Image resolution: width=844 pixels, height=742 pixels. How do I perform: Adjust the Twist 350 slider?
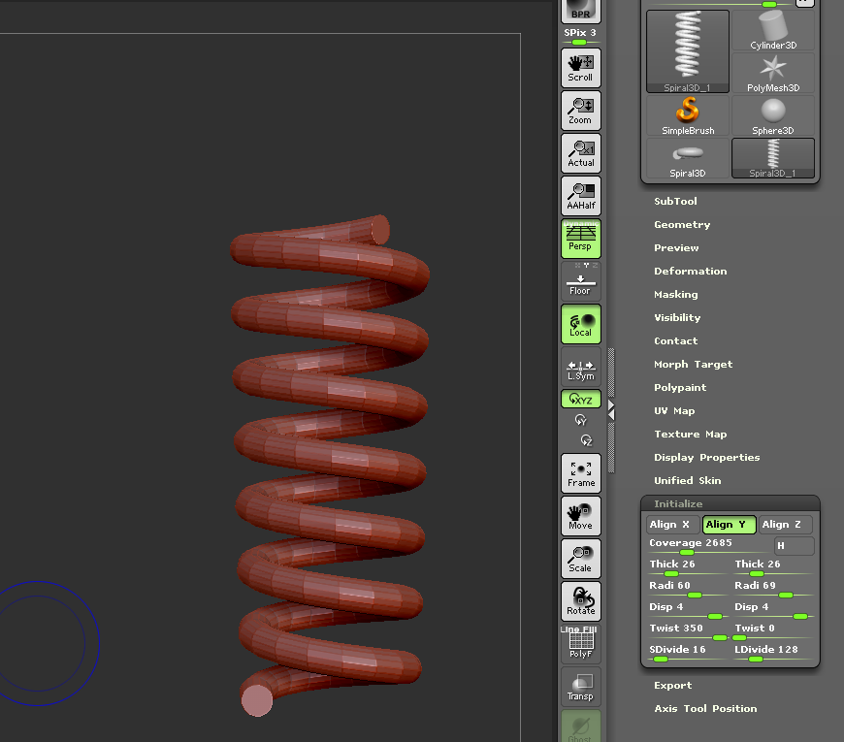pyautogui.click(x=687, y=631)
